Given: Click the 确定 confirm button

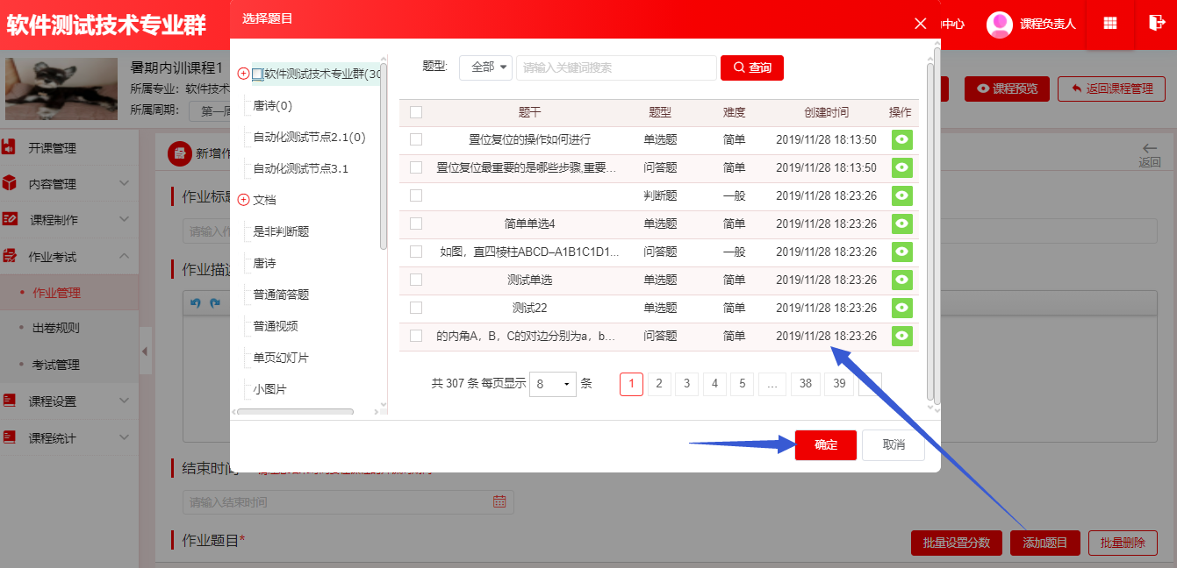Looking at the screenshot, I should (824, 444).
